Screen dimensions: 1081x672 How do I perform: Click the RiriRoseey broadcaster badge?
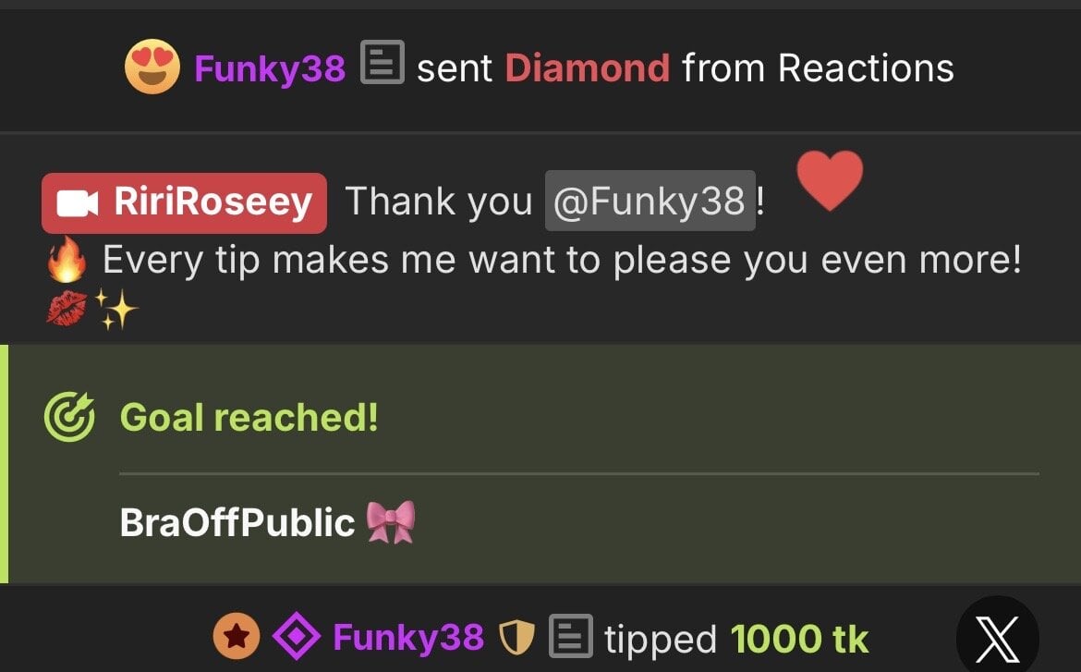(x=184, y=202)
